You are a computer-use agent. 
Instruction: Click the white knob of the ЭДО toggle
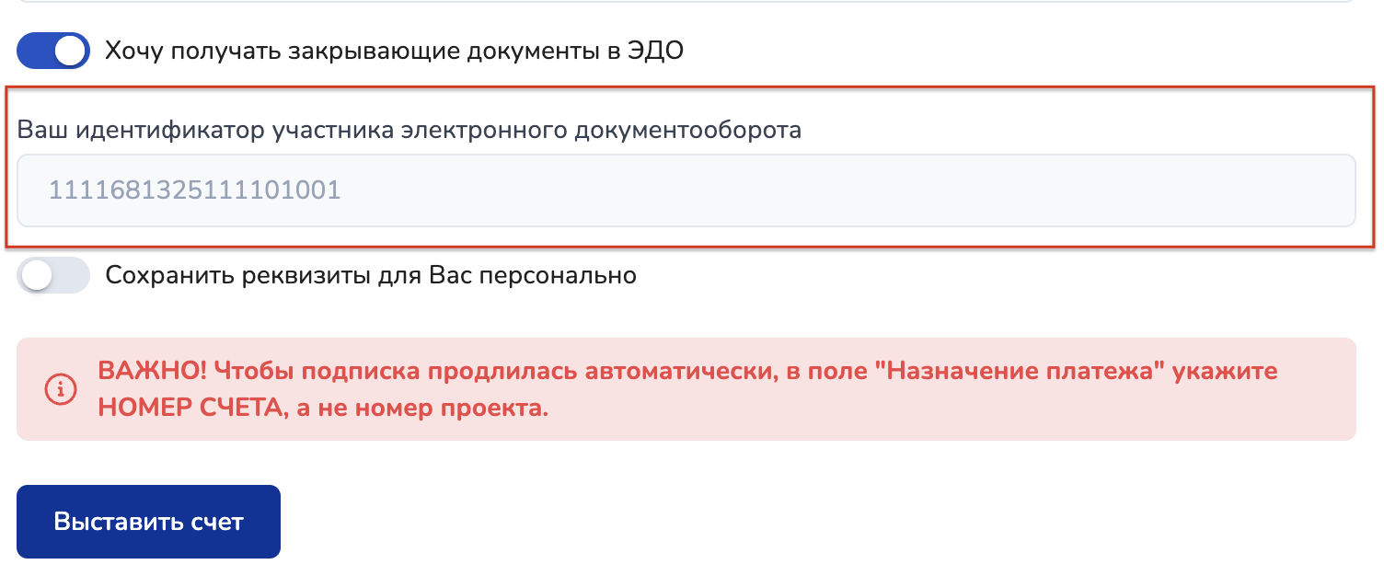[70, 51]
